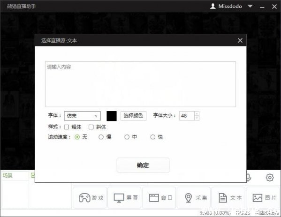The height and width of the screenshot is (217, 281).
Task: Toggle the microphone icon
Action: 249,178
